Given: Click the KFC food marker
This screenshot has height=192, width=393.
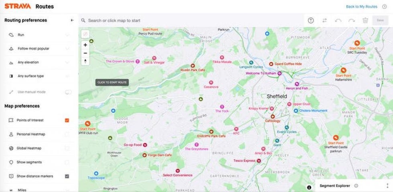Looking at the screenshot, I should 236,129.
